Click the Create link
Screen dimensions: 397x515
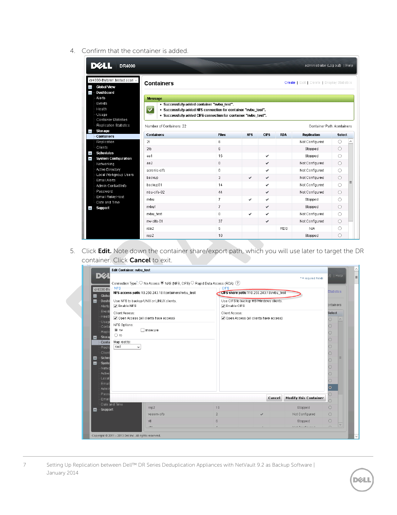coord(290,83)
